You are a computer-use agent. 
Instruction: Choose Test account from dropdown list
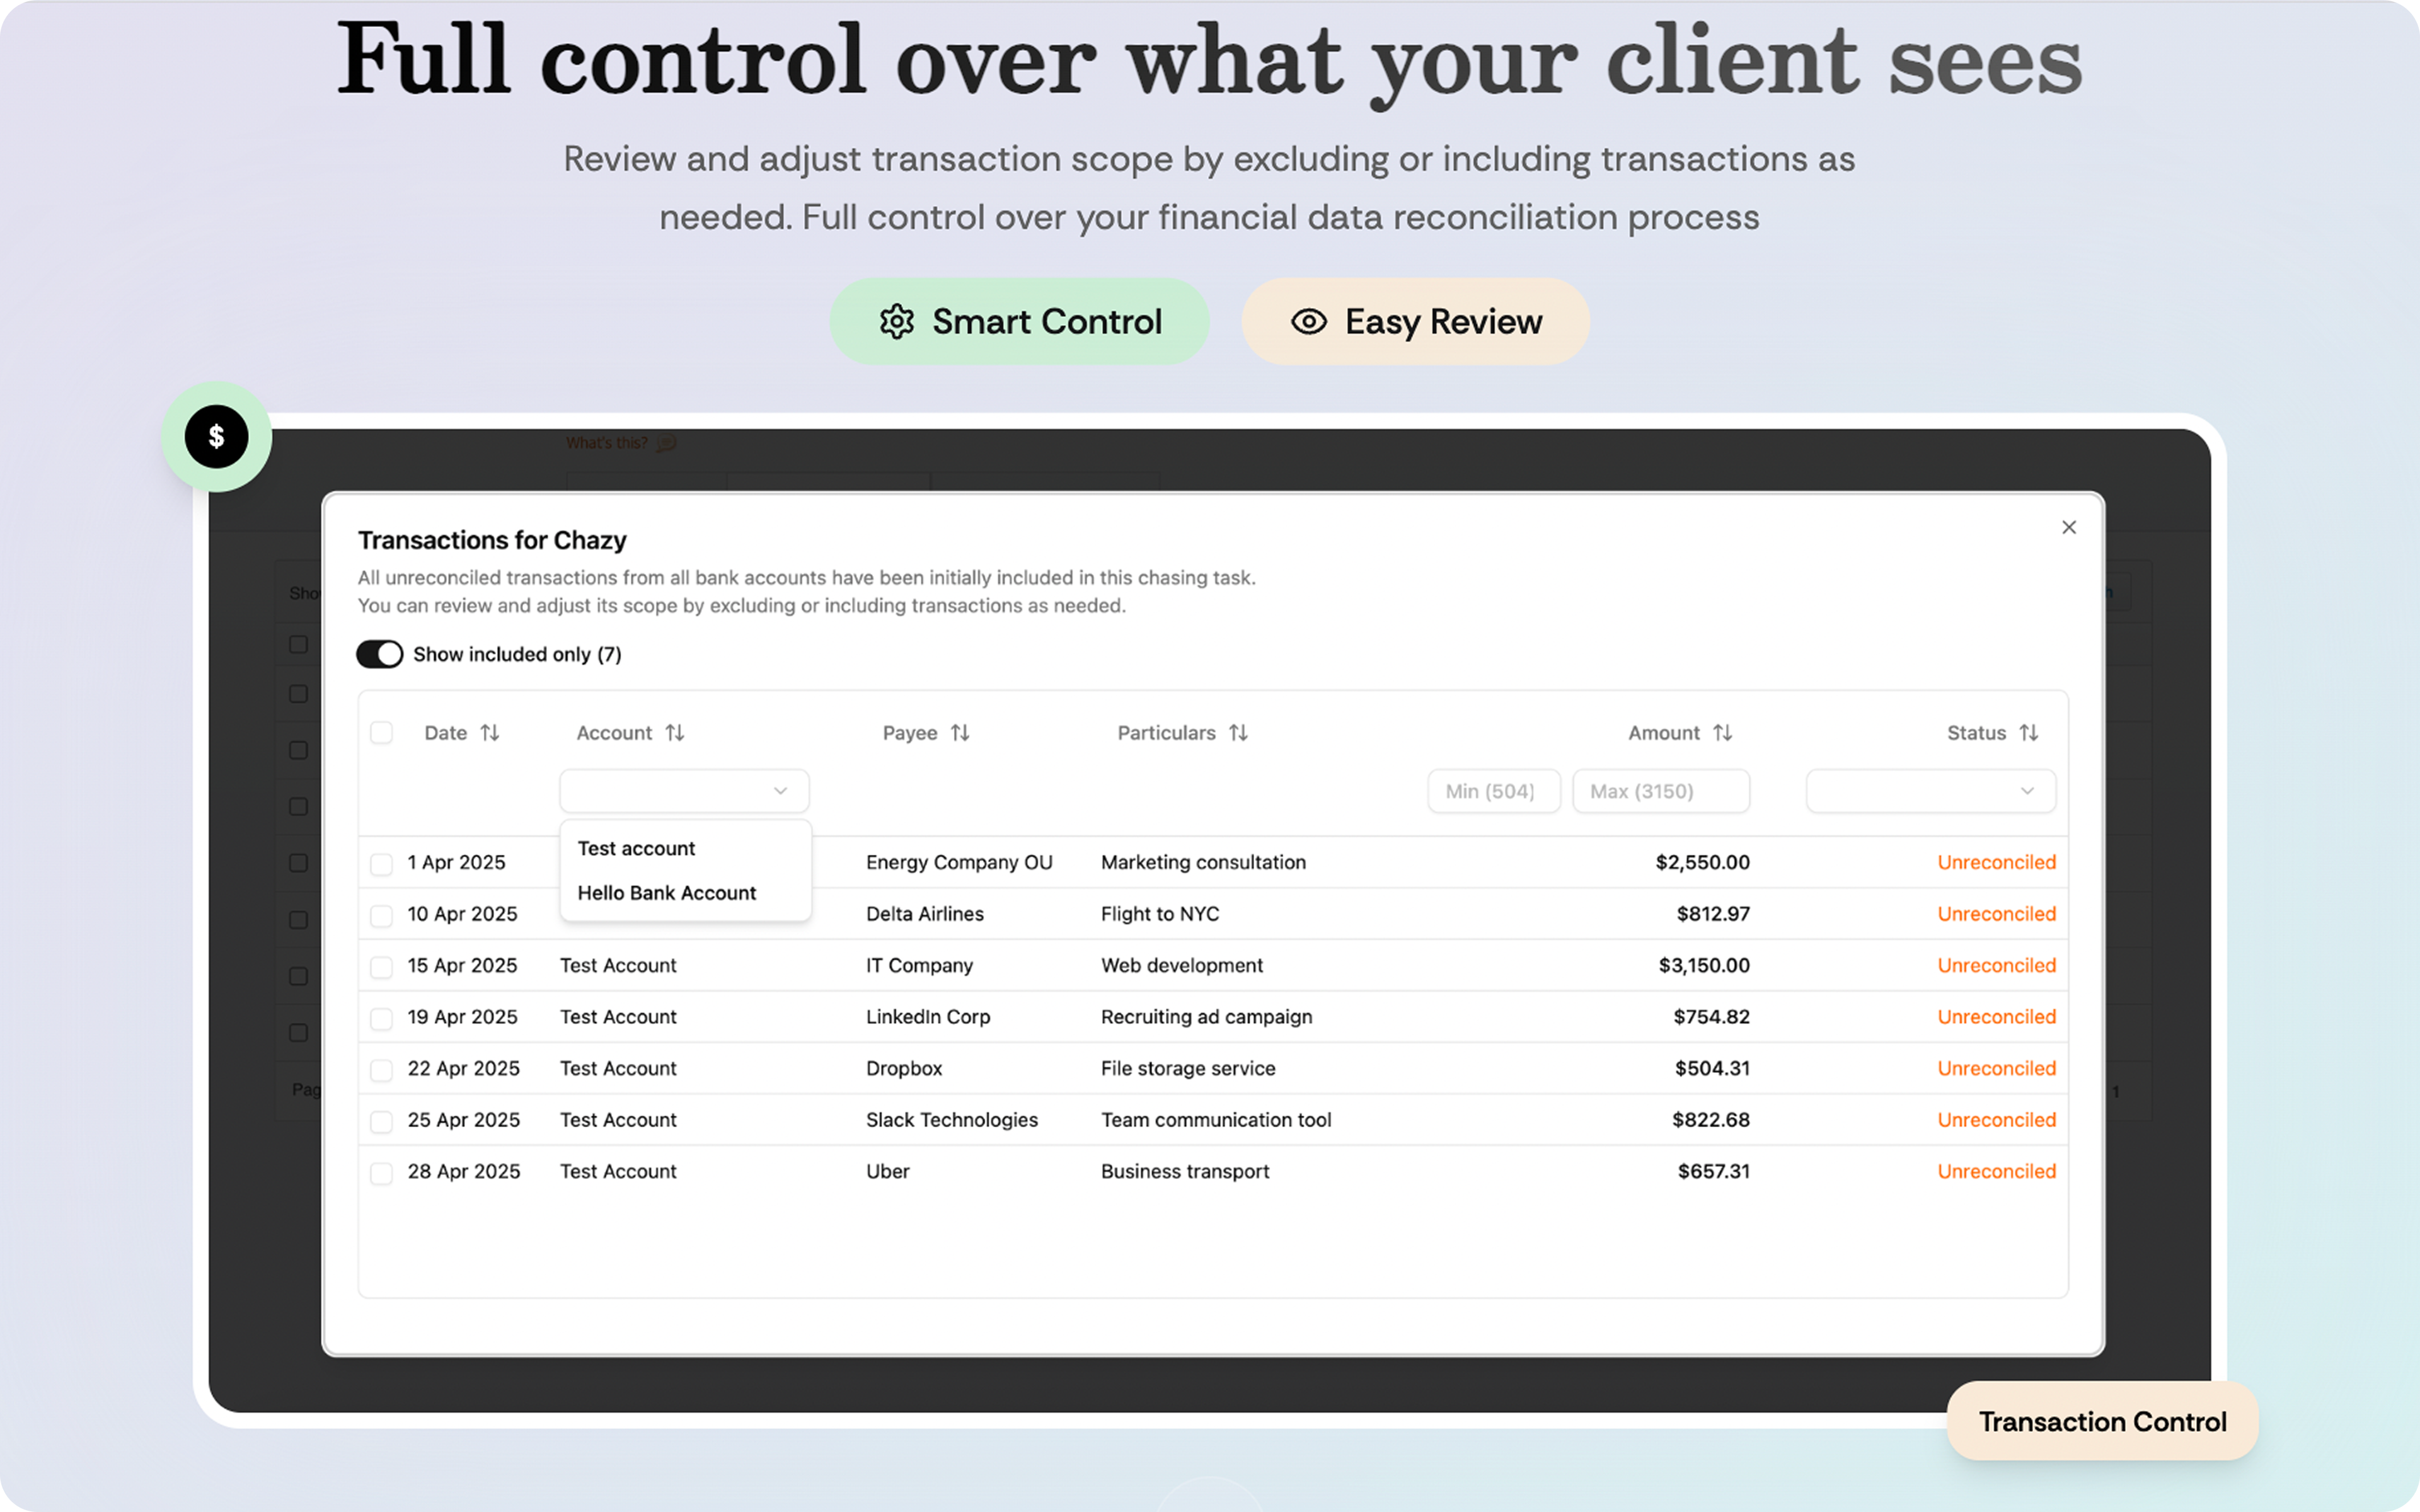636,848
